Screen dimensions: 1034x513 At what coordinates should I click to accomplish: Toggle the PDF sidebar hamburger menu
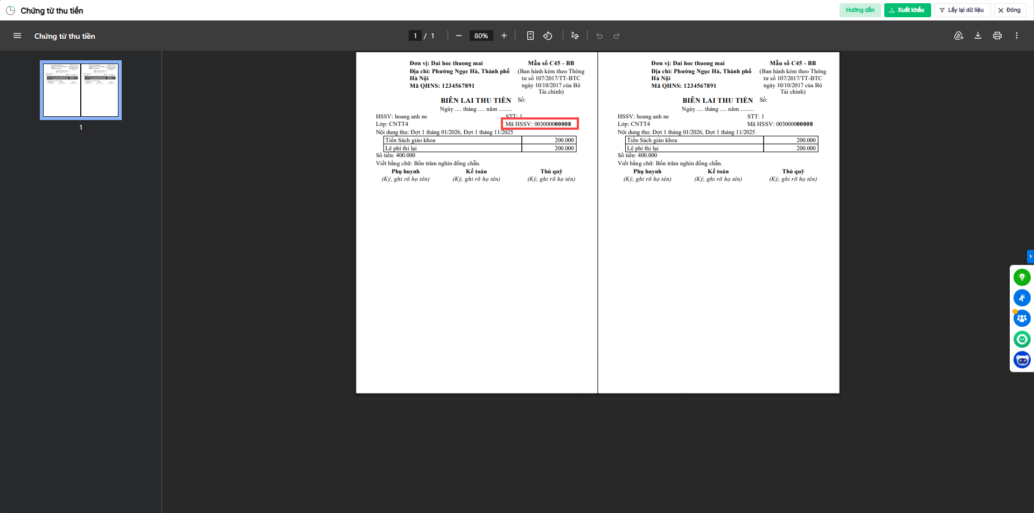click(x=17, y=36)
